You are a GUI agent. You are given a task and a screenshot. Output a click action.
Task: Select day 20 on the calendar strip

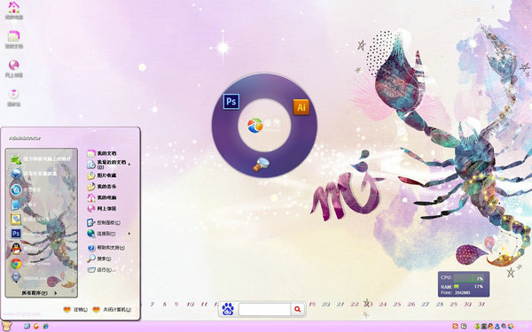[326, 305]
